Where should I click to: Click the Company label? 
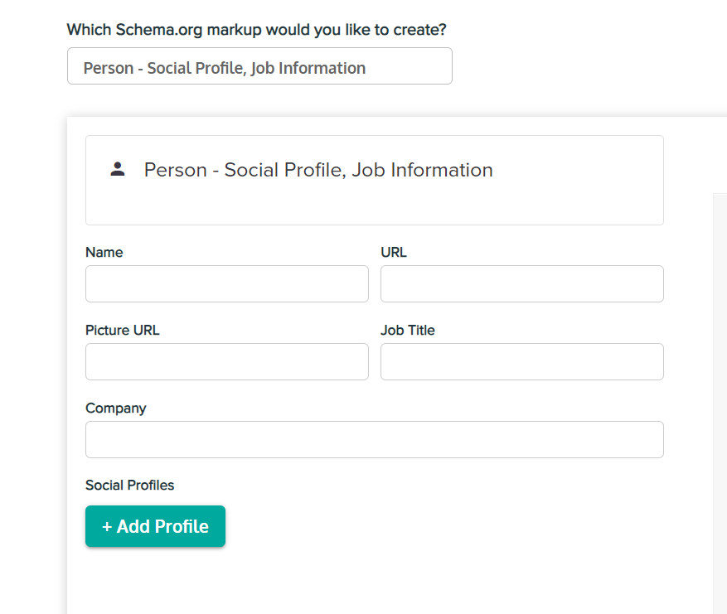coord(115,408)
